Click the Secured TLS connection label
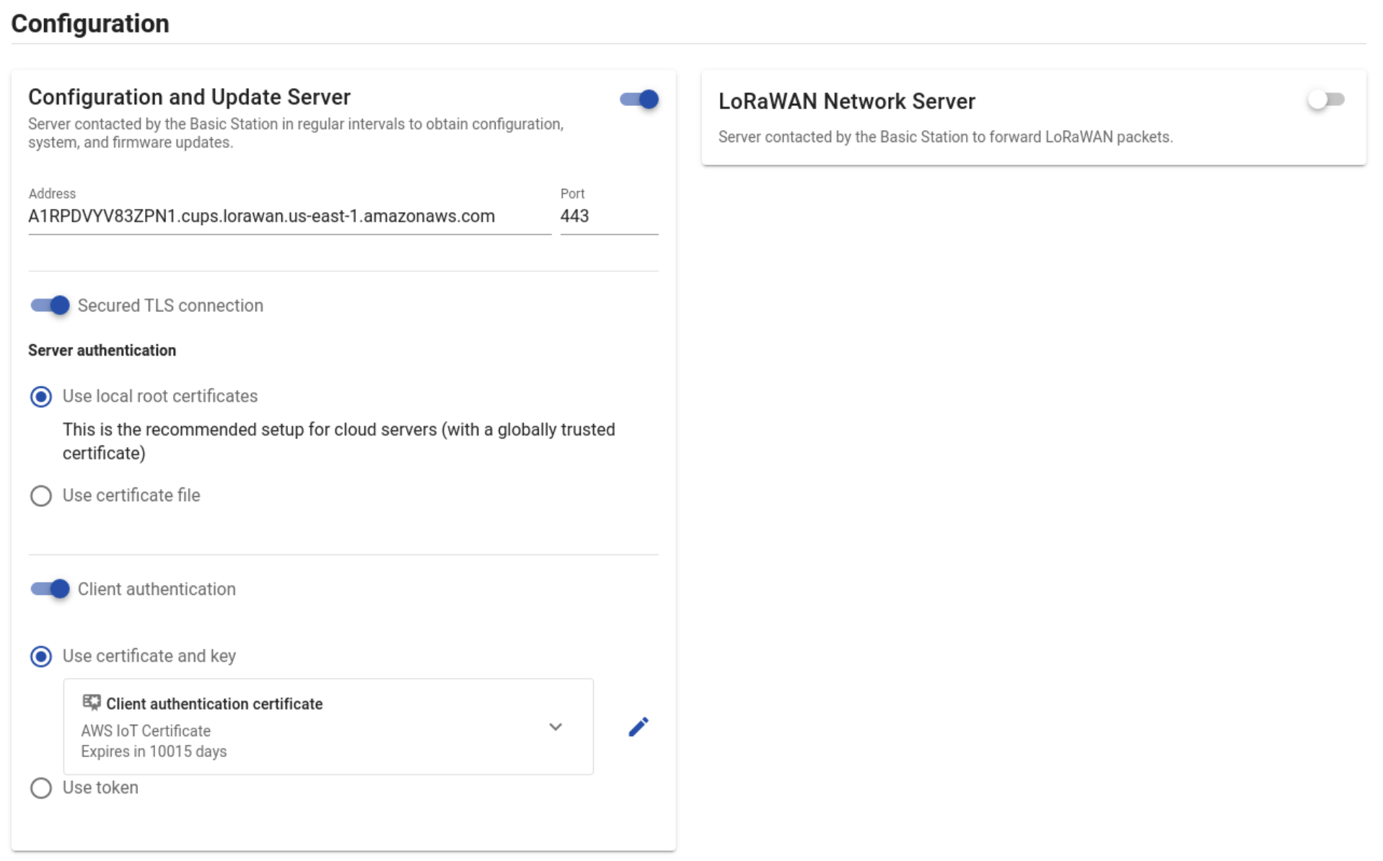 click(170, 306)
